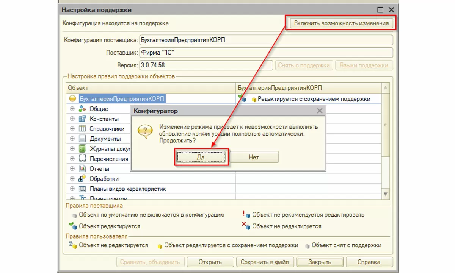
Task: Select the Общие icon in tree
Action: 82,109
